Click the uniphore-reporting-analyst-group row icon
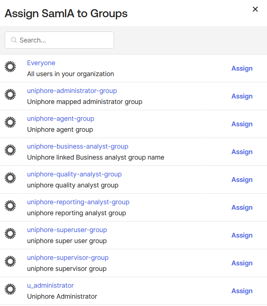Viewport: 267px width, 306px height. [x=10, y=206]
